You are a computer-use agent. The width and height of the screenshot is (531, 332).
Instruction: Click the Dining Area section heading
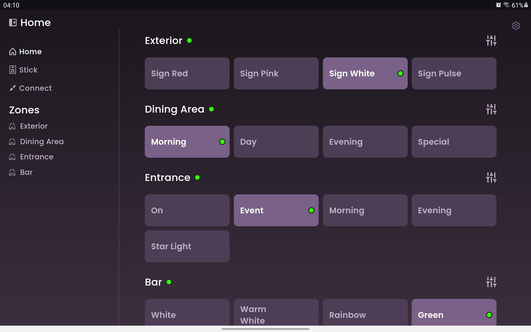(175, 109)
